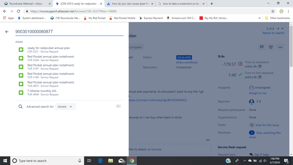
Task: Open Pay My Bill Verizon bookmark
Action: (x=214, y=18)
